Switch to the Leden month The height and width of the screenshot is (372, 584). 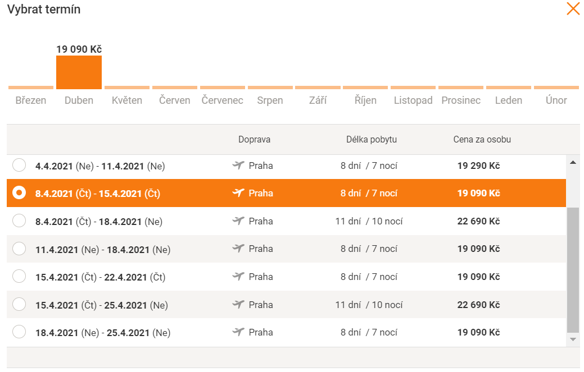coord(508,100)
